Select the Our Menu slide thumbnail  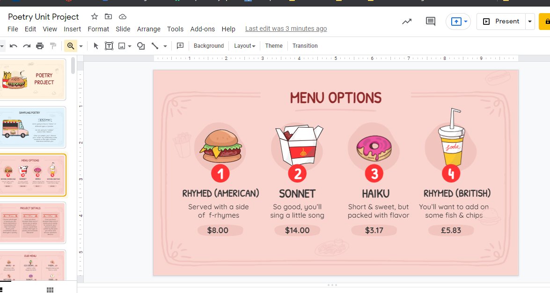point(33,266)
